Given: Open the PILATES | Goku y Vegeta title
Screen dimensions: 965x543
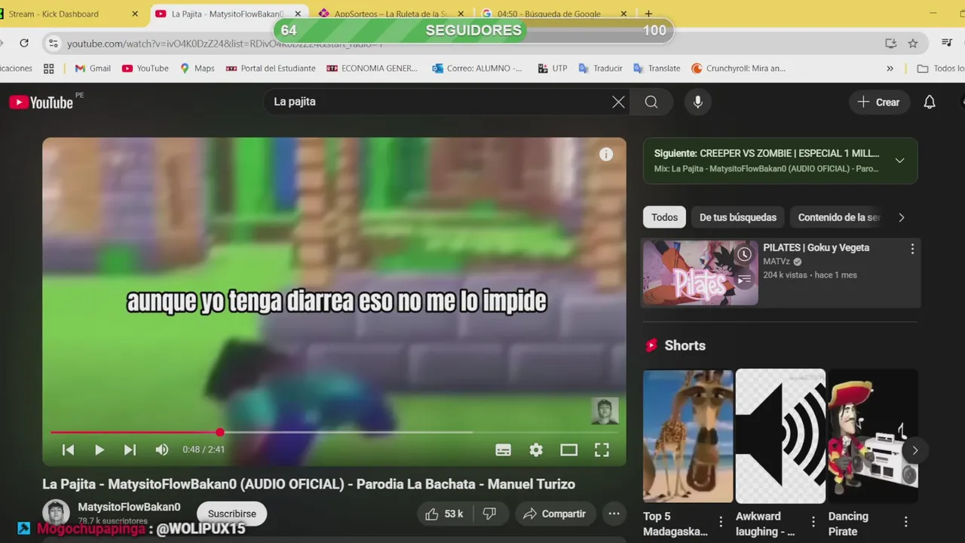Looking at the screenshot, I should (816, 247).
